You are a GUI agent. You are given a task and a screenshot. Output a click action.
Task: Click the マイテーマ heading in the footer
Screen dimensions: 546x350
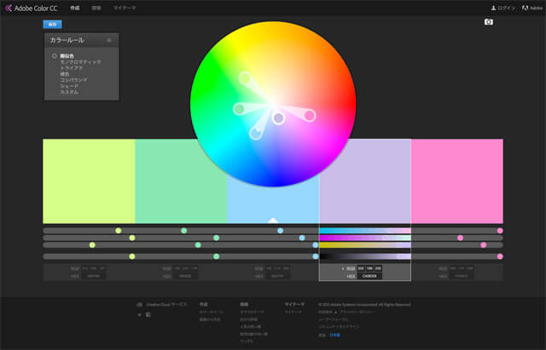[294, 305]
